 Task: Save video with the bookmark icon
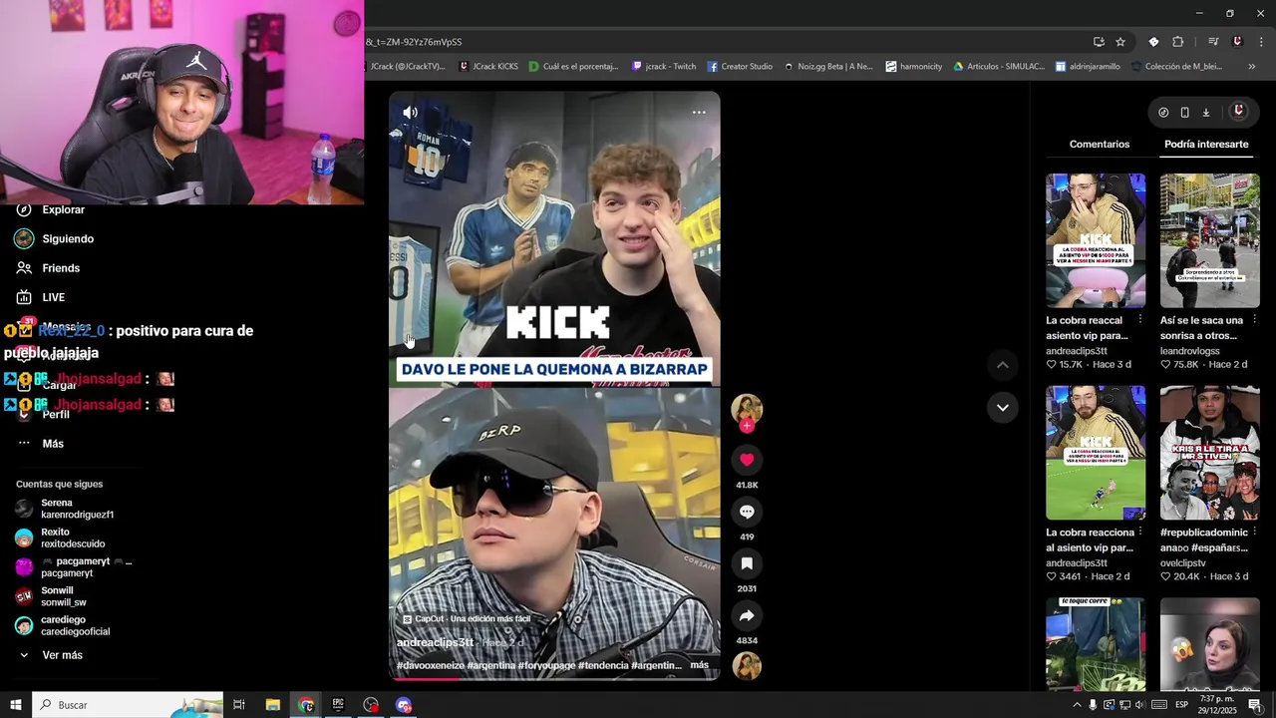click(747, 563)
